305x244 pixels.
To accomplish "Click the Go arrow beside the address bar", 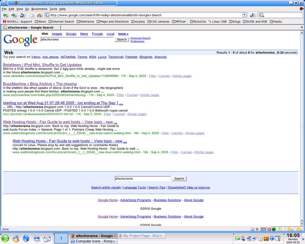I will point(252,15).
